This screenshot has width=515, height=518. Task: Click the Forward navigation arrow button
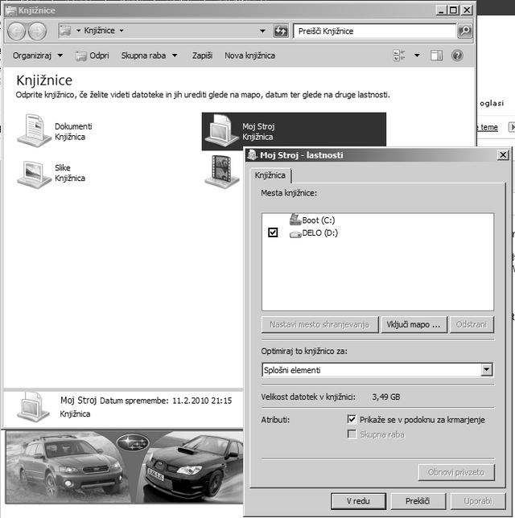37,31
